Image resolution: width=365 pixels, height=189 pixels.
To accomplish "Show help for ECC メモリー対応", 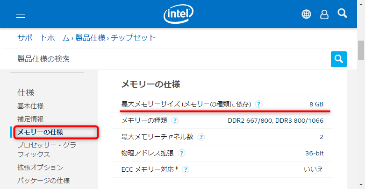I will [x=186, y=169].
